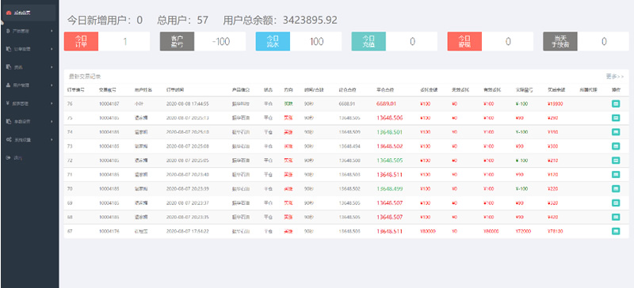Click the gears icon for 系统设置

click(9, 139)
